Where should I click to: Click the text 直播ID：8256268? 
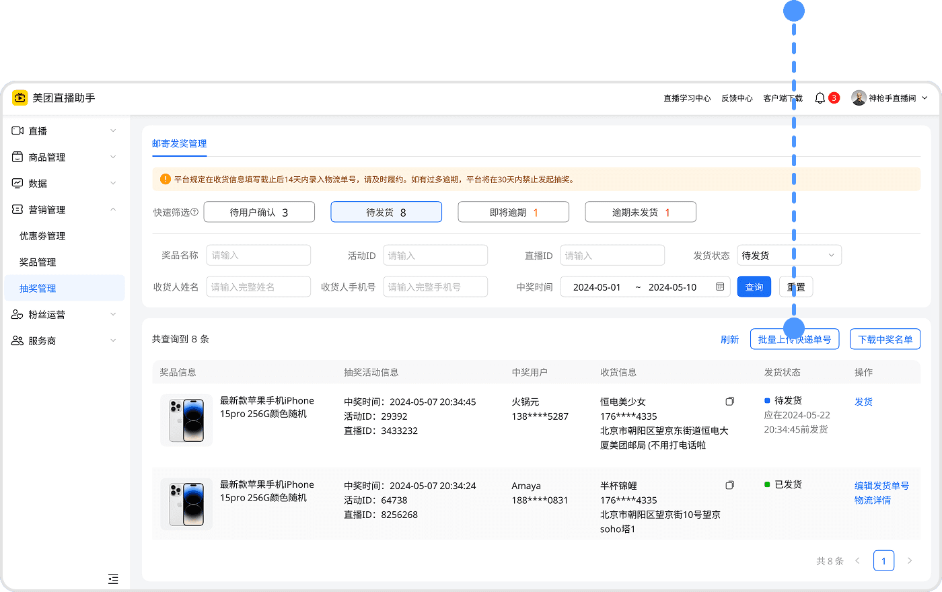coord(381,514)
